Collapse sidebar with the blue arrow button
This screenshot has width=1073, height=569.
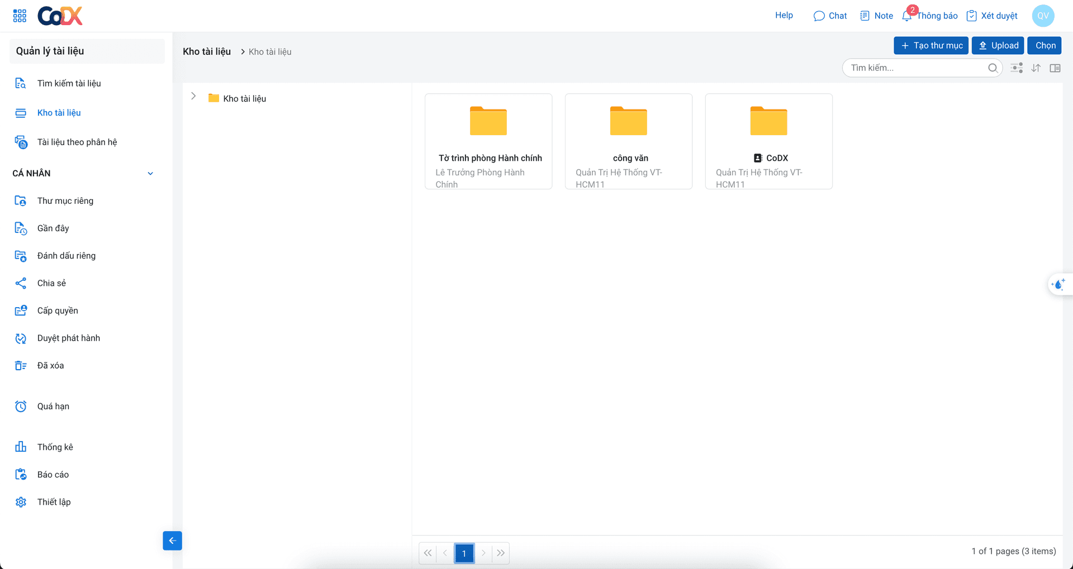172,541
